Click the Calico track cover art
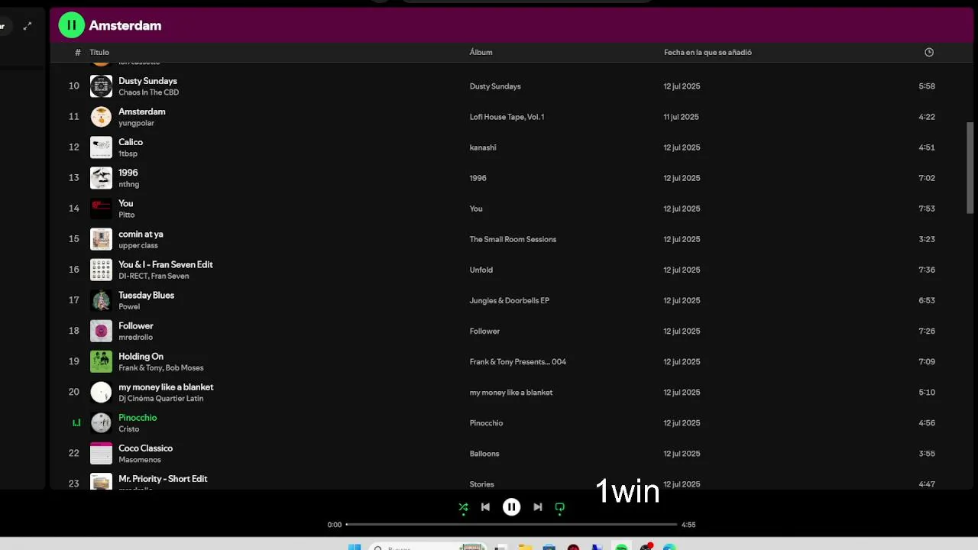Image resolution: width=978 pixels, height=550 pixels. click(101, 147)
